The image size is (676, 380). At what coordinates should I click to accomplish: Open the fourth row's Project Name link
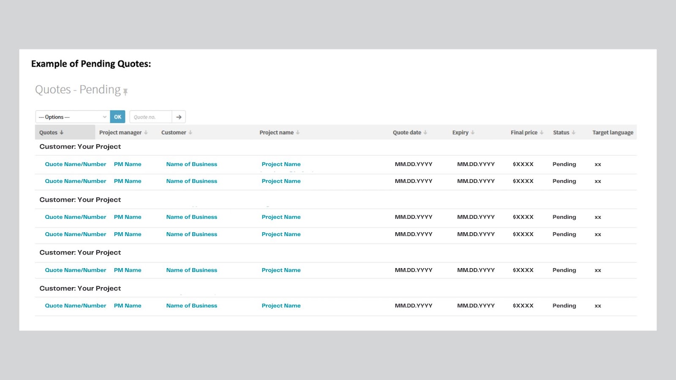pyautogui.click(x=281, y=234)
